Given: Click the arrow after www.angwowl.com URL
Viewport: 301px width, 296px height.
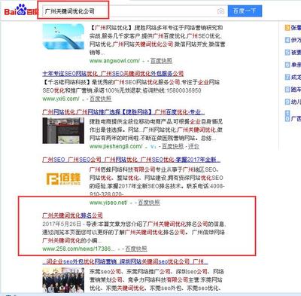Looking at the screenshot, I should (144, 61).
